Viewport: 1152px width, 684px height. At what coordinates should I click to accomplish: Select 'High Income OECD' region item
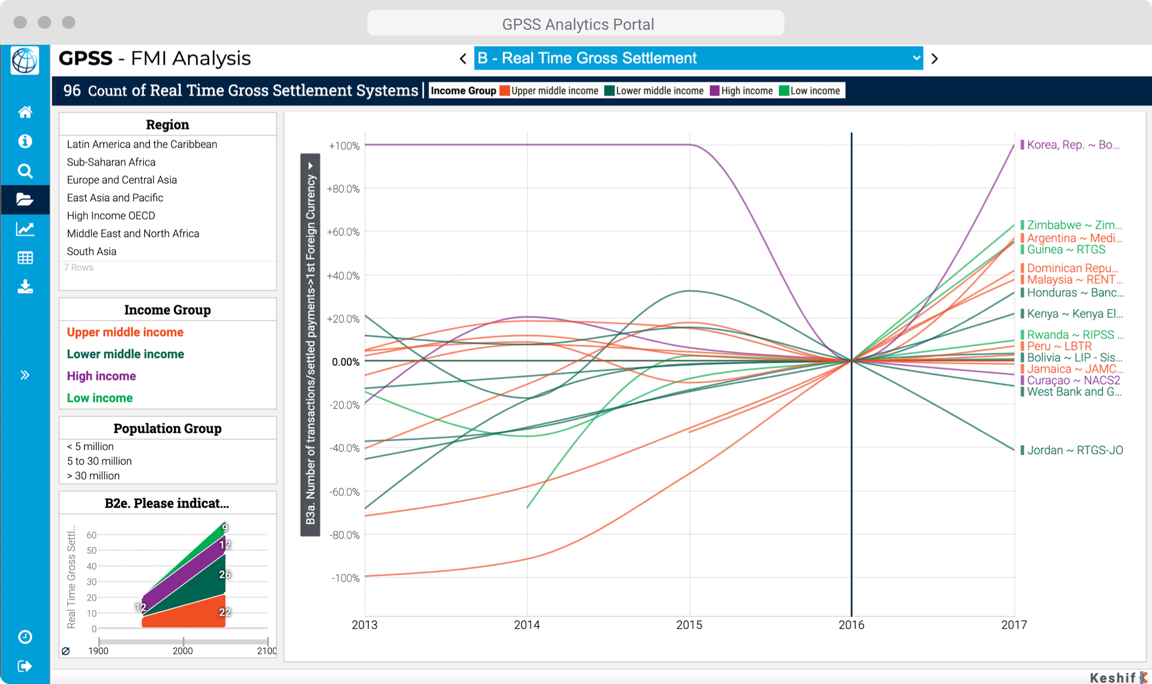(111, 215)
